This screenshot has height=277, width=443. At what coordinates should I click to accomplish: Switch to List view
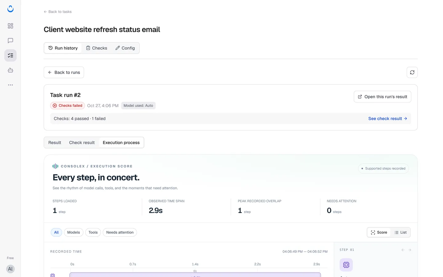coord(401,232)
